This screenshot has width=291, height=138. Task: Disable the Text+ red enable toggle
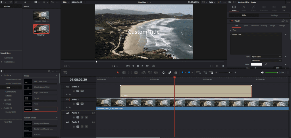click(232, 21)
